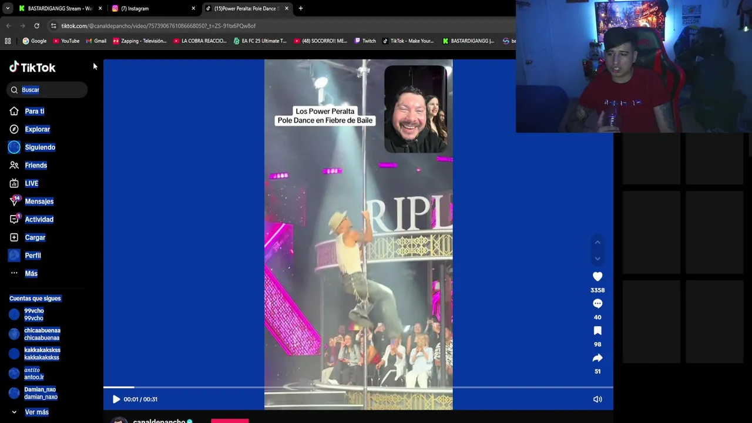Open a new browser tab
The width and height of the screenshot is (752, 423).
(x=301, y=8)
